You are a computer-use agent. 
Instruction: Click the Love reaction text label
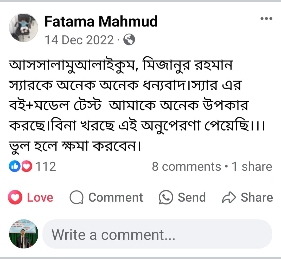tap(40, 197)
